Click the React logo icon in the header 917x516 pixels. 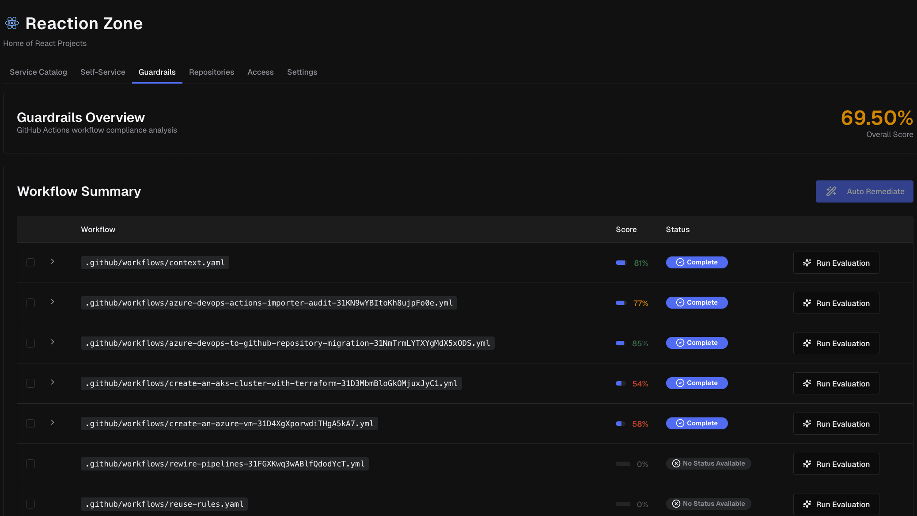pos(11,23)
